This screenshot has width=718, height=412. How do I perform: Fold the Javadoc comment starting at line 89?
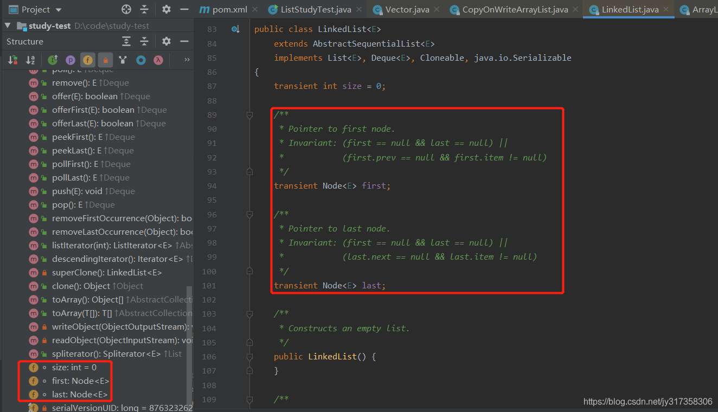(x=249, y=115)
